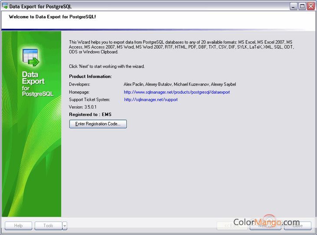Click the Data Export table logo in green sidebar
Image resolution: width=317 pixels, height=235 pixels.
31,58
